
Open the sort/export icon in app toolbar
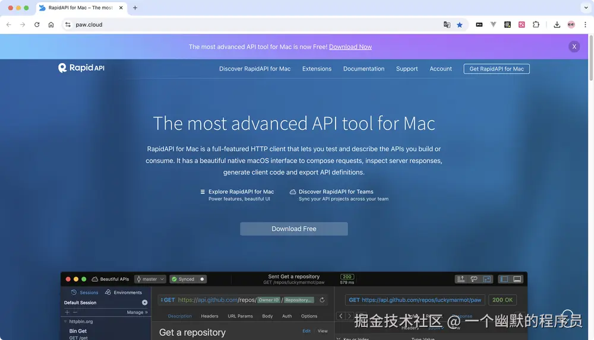(x=461, y=279)
